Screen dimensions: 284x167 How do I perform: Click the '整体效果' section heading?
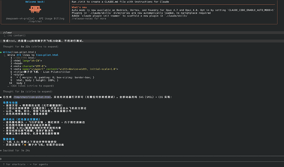[9, 139]
